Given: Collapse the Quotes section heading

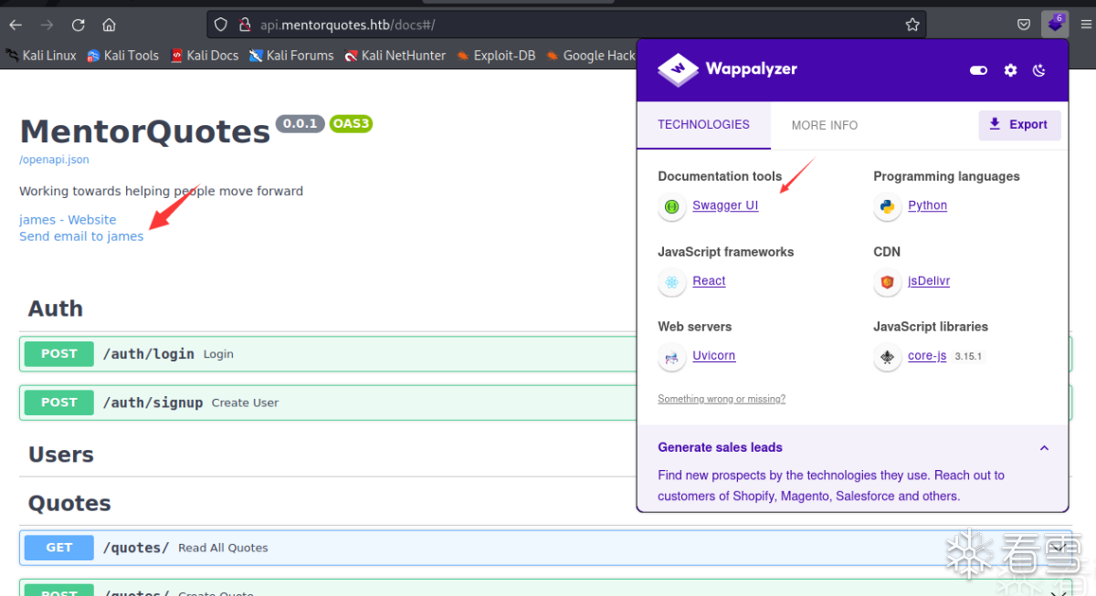Looking at the screenshot, I should 69,503.
